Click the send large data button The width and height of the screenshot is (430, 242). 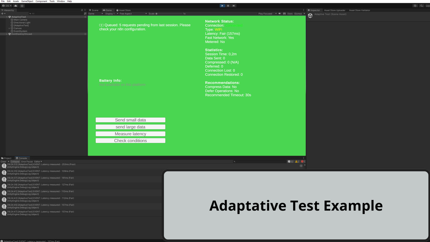point(130,127)
